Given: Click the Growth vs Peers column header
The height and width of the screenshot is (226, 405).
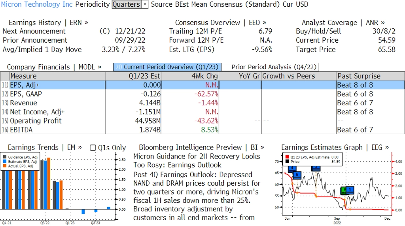Looking at the screenshot, I should [x=299, y=76].
